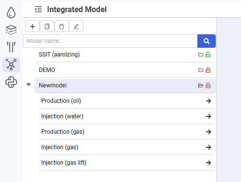Rename the selected model with pencil button
This screenshot has height=182, width=241.
(76, 26)
